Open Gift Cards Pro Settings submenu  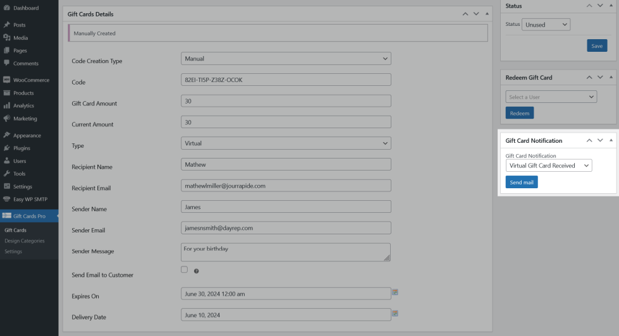pos(13,251)
